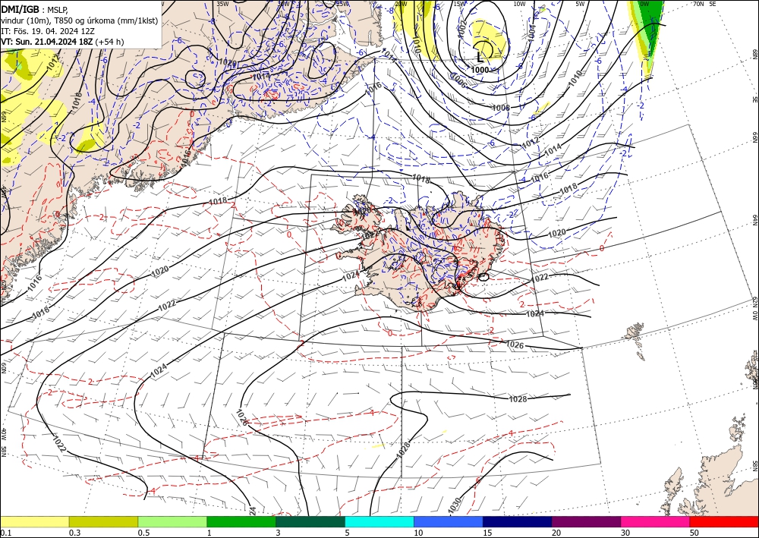Click the '66N' latitude label on the right edge

click(754, 138)
